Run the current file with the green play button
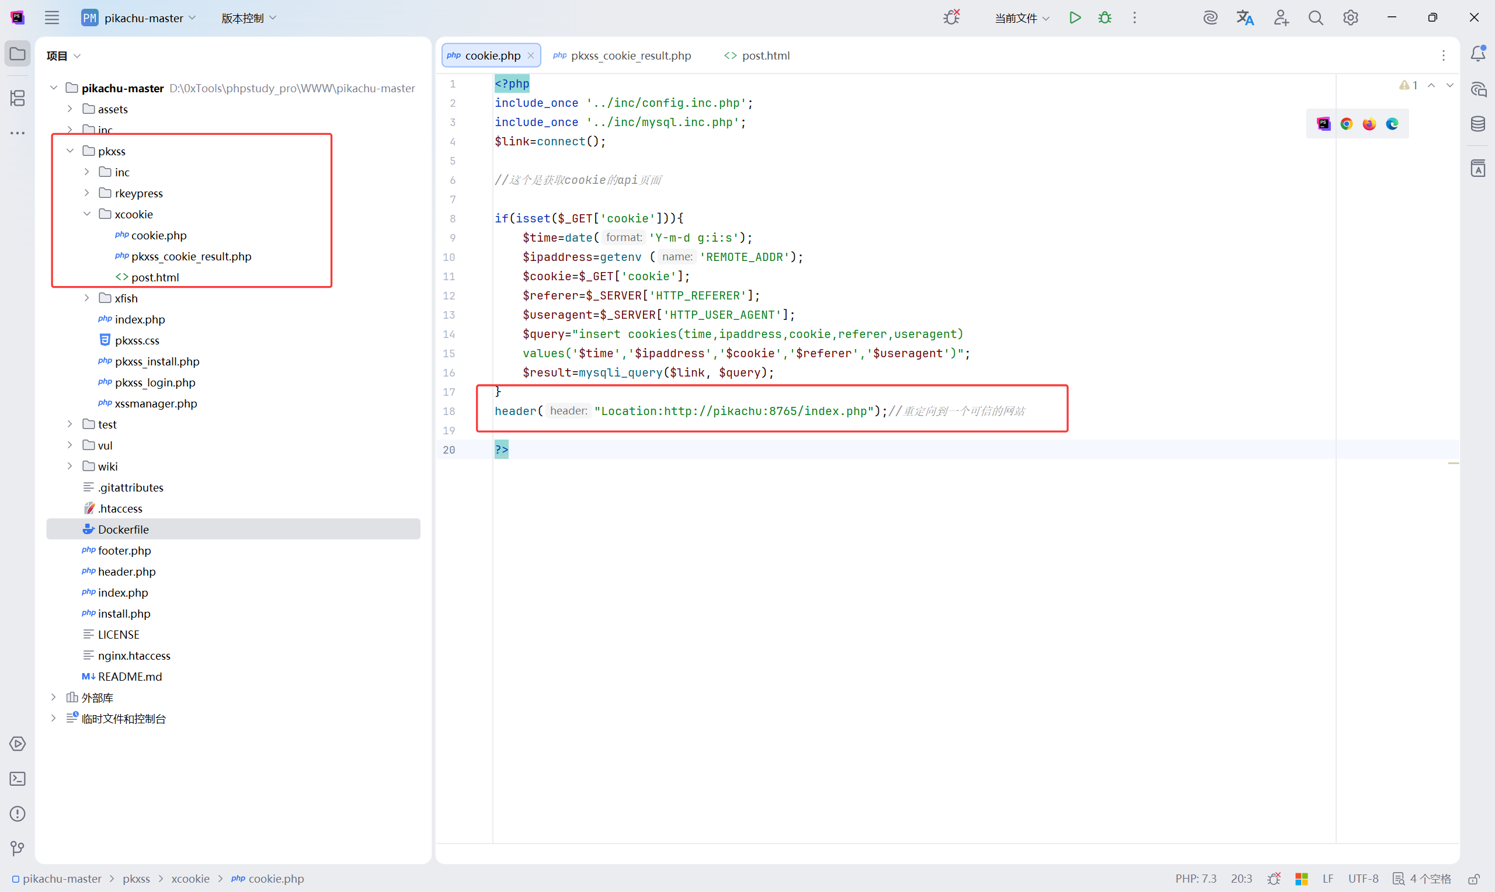This screenshot has width=1495, height=892. (1075, 18)
